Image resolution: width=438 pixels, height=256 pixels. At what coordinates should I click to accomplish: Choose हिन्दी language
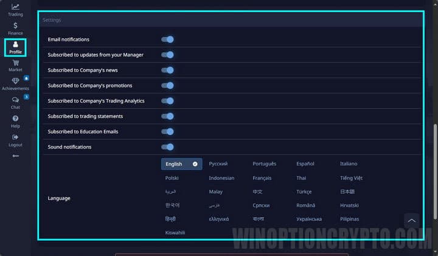170,219
